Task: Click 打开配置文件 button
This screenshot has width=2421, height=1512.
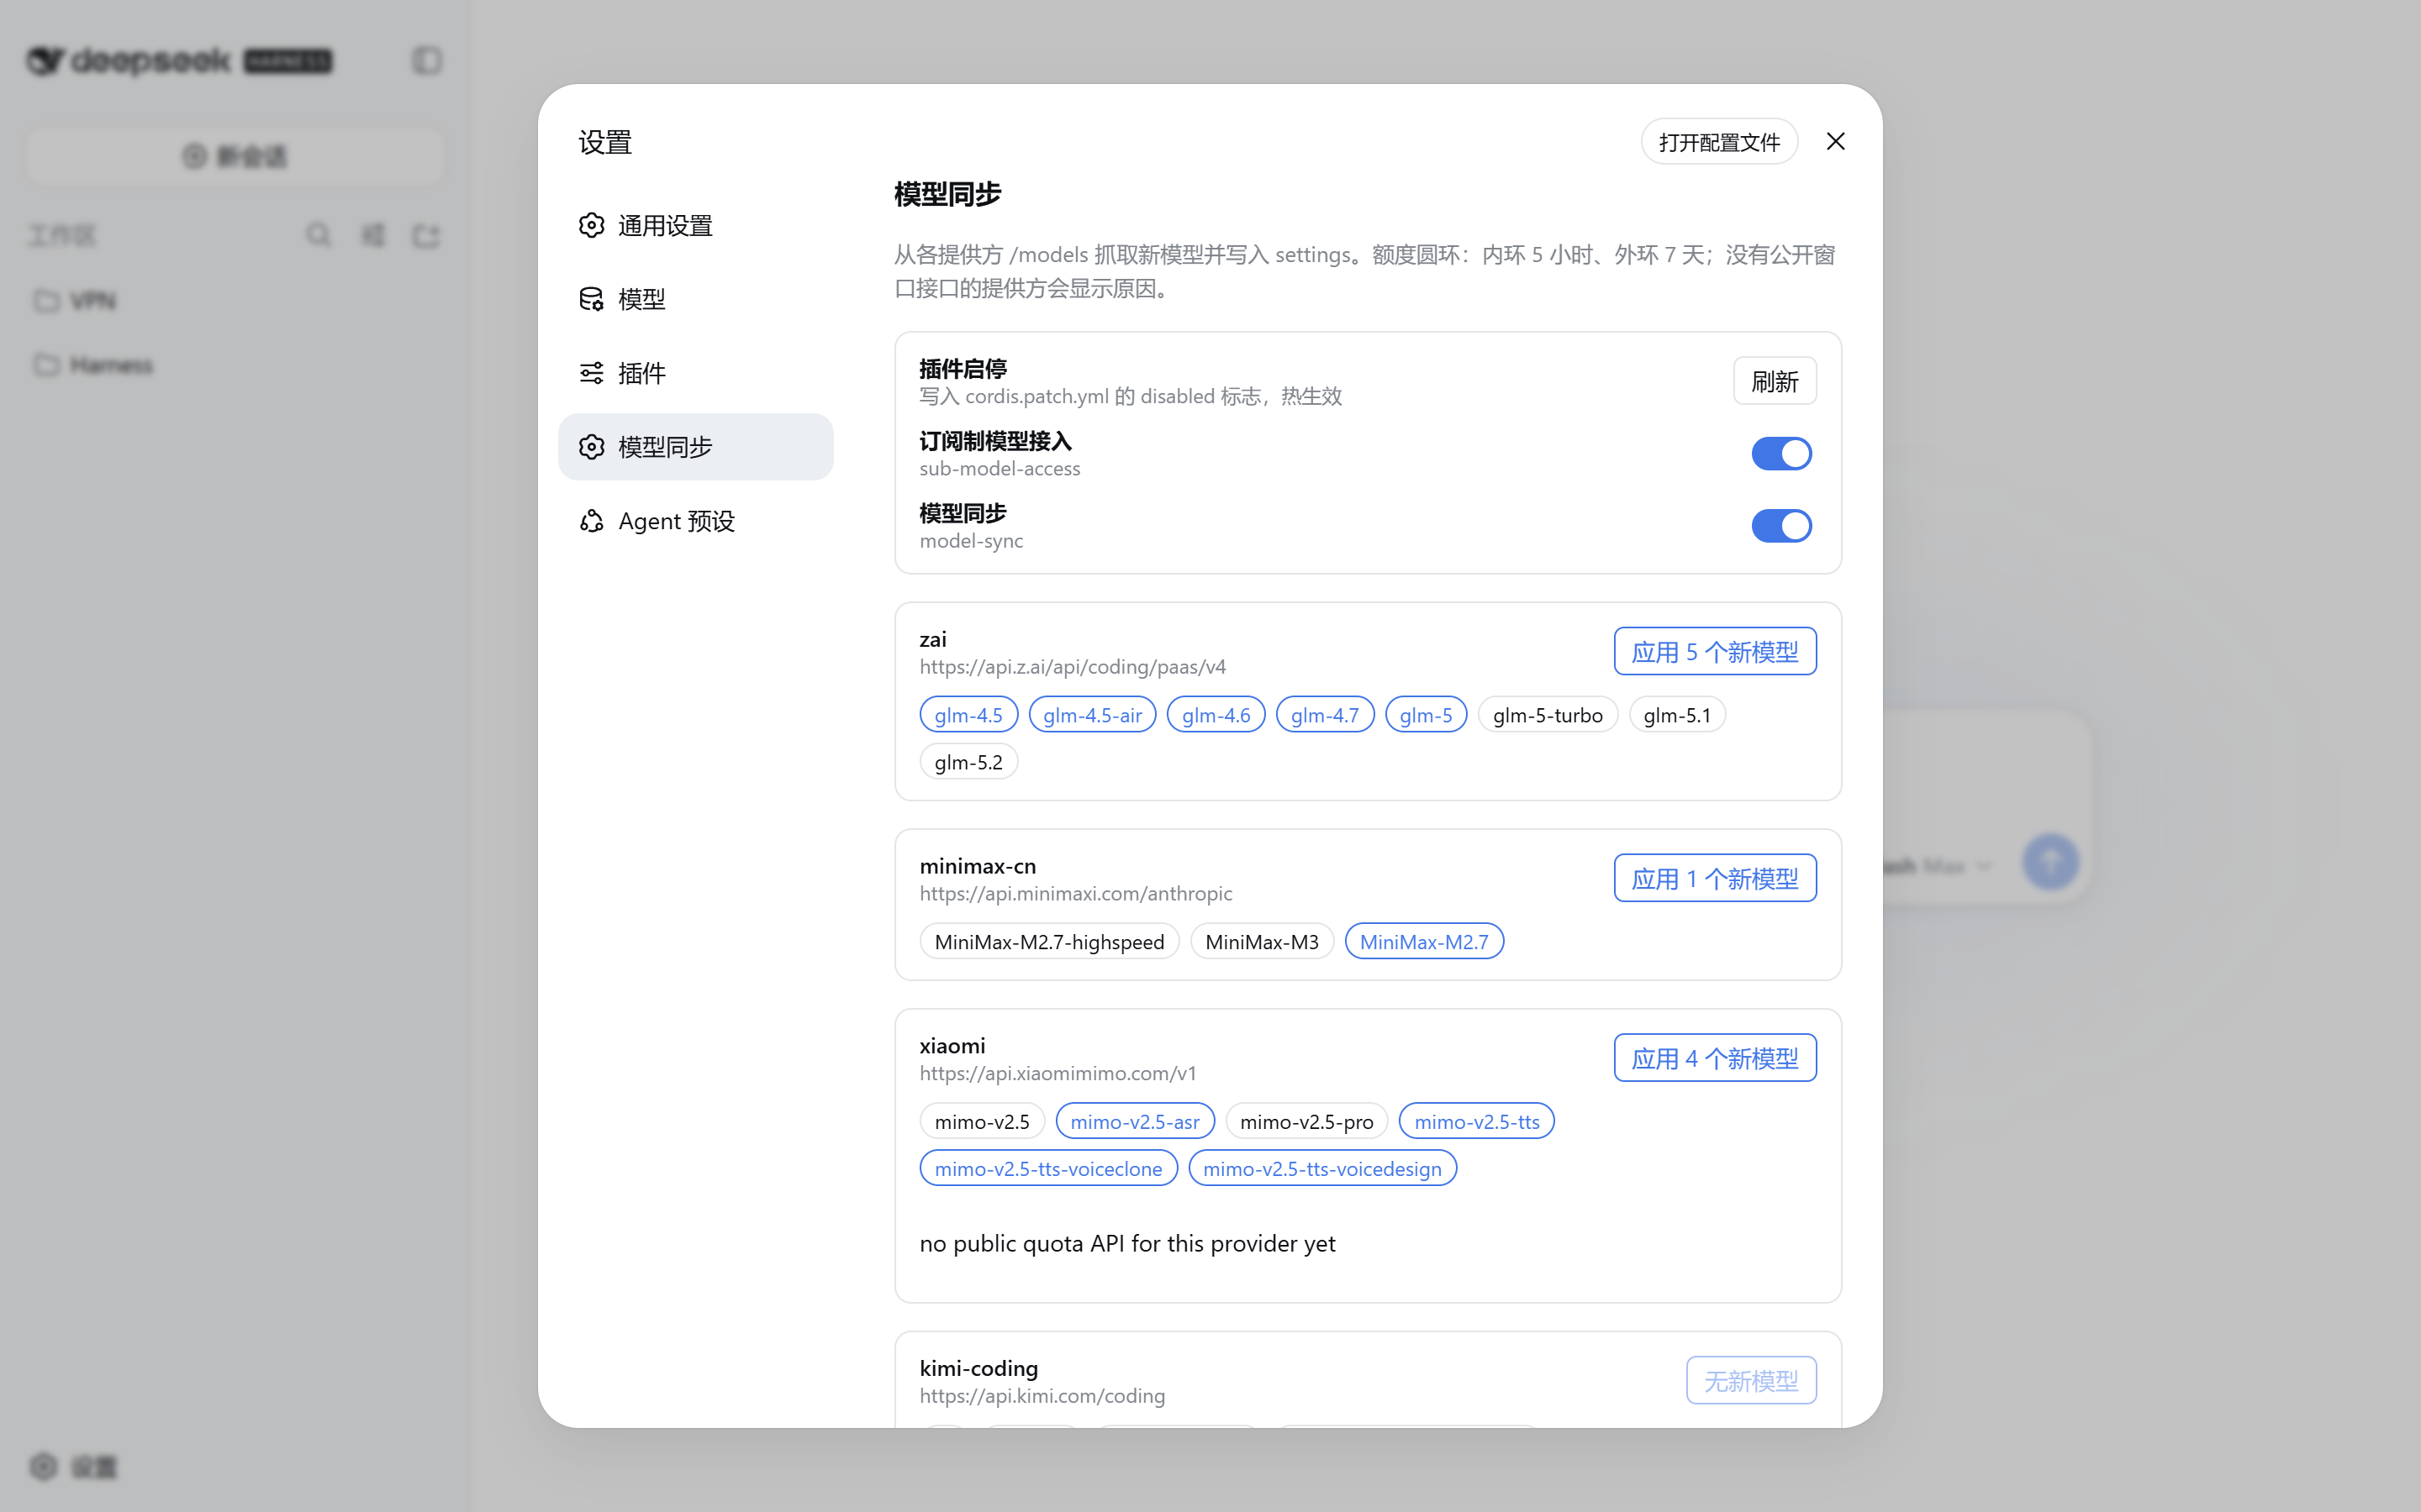Action: [1719, 142]
